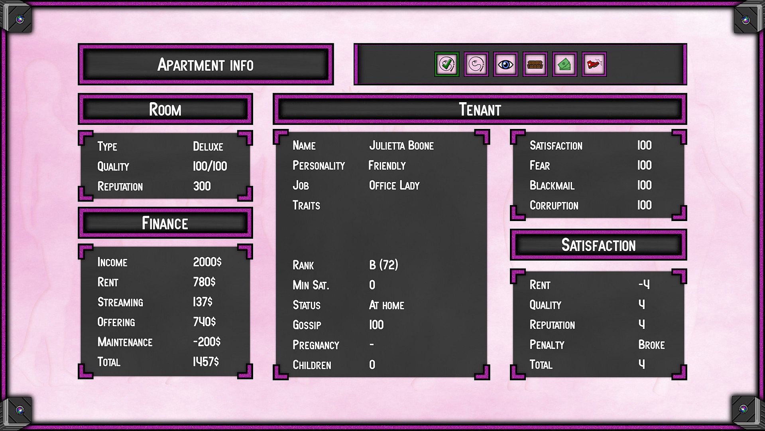Click the room reputation value 300
Image resolution: width=765 pixels, height=431 pixels.
click(x=202, y=186)
